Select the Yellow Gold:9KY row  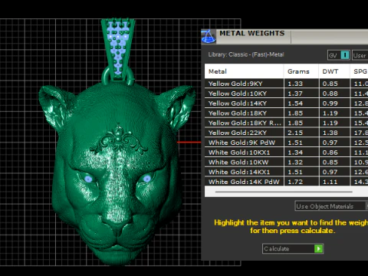(286, 84)
